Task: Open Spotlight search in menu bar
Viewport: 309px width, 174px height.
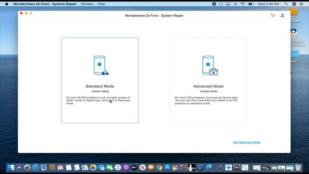Action: (x=286, y=4)
